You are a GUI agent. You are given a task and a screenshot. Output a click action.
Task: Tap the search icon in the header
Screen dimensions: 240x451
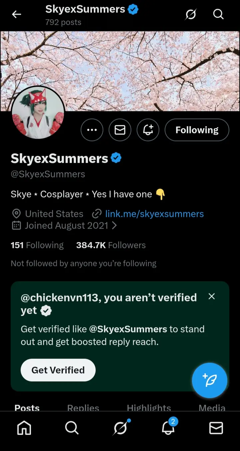pos(218,14)
